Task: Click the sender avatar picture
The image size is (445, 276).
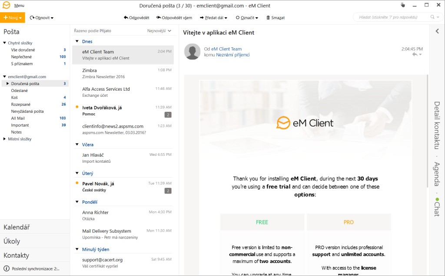Action: point(193,52)
